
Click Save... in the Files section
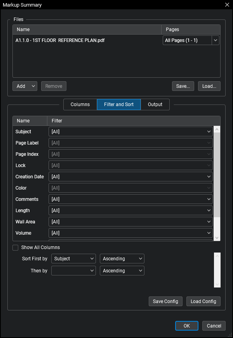click(183, 86)
